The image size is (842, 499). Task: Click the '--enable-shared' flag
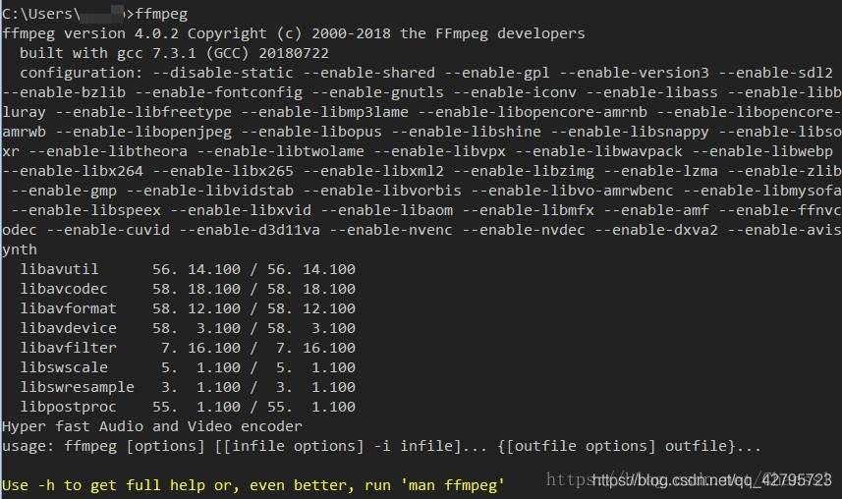tap(368, 73)
